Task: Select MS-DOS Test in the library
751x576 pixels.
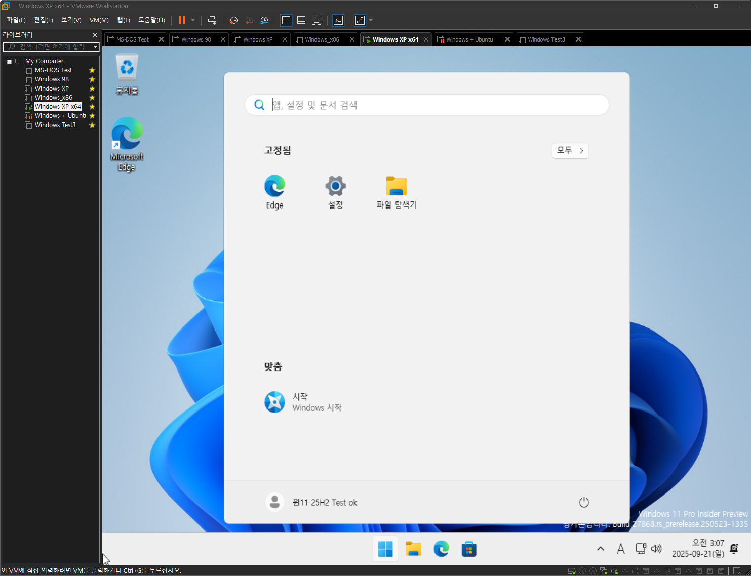Action: [x=53, y=70]
